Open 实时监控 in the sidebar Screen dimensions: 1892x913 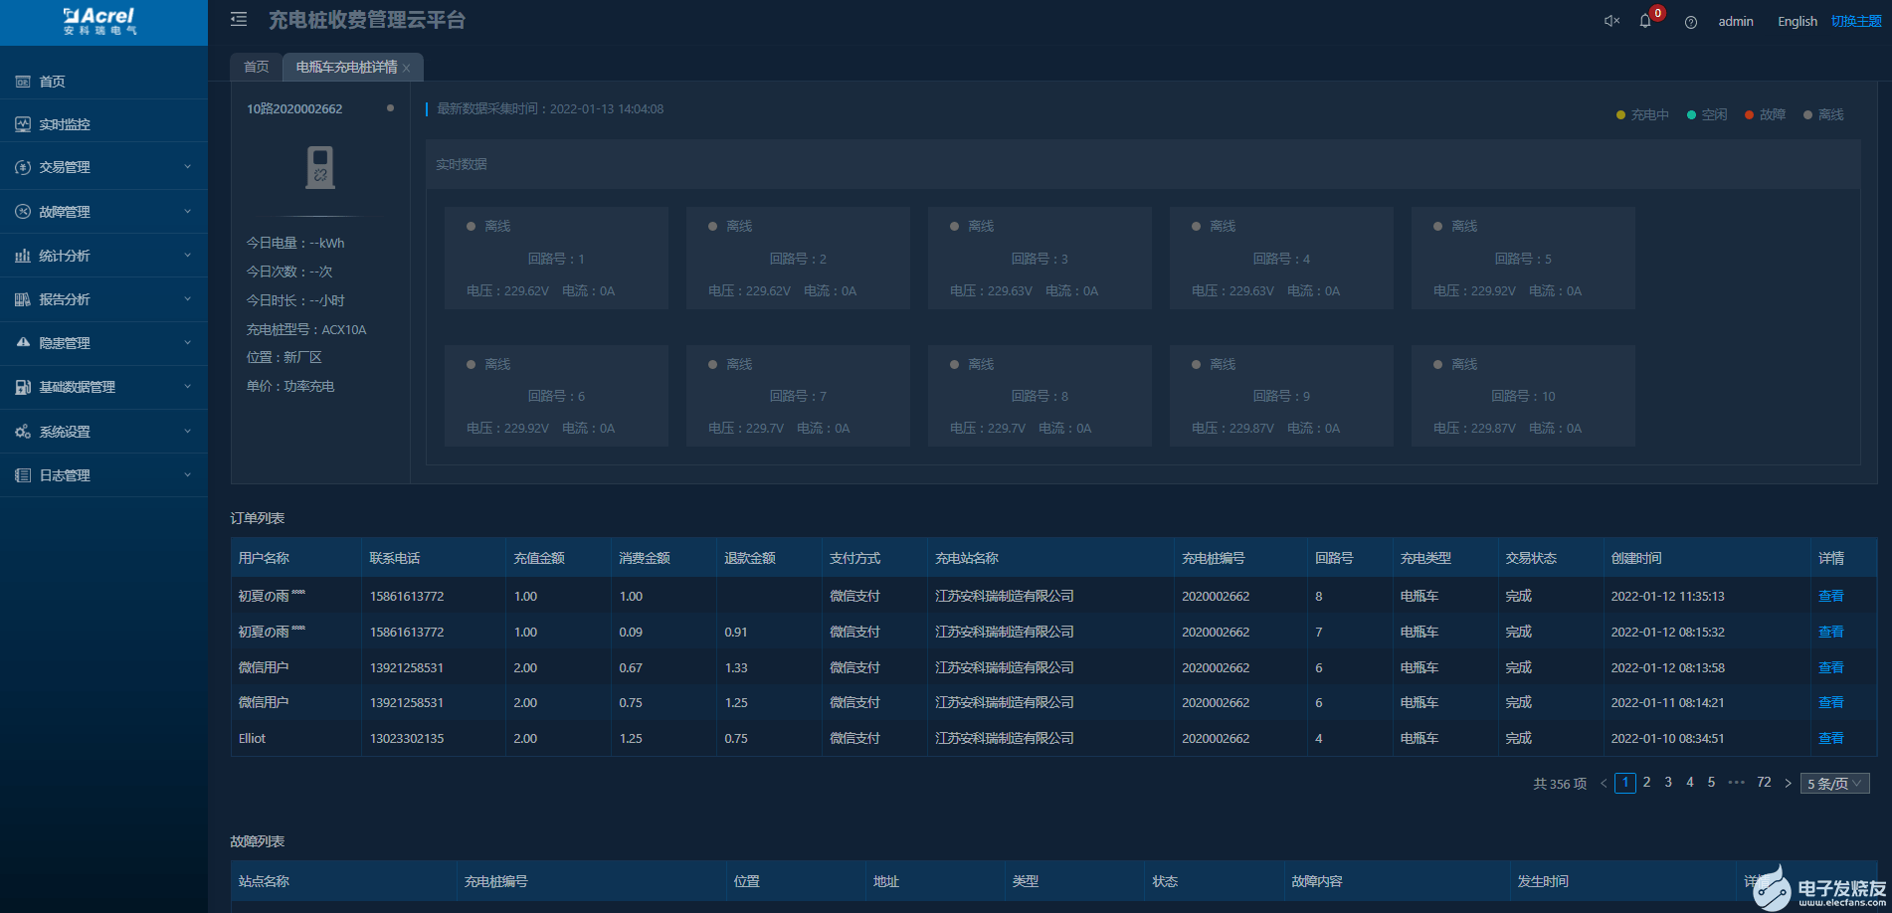pos(103,124)
